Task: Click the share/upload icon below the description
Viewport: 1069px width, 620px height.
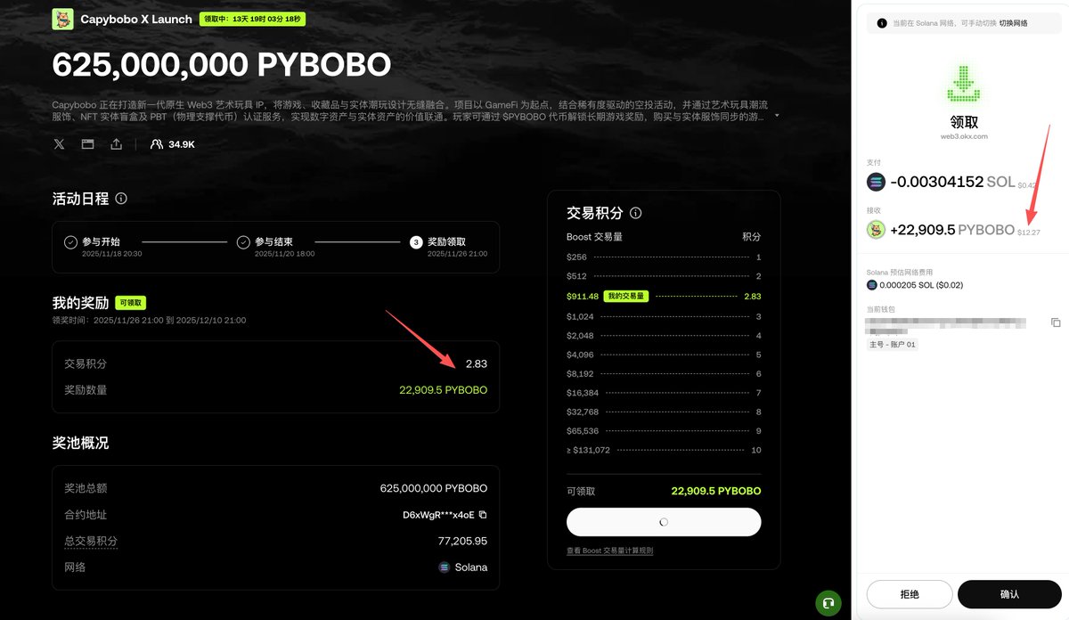Action: [117, 143]
